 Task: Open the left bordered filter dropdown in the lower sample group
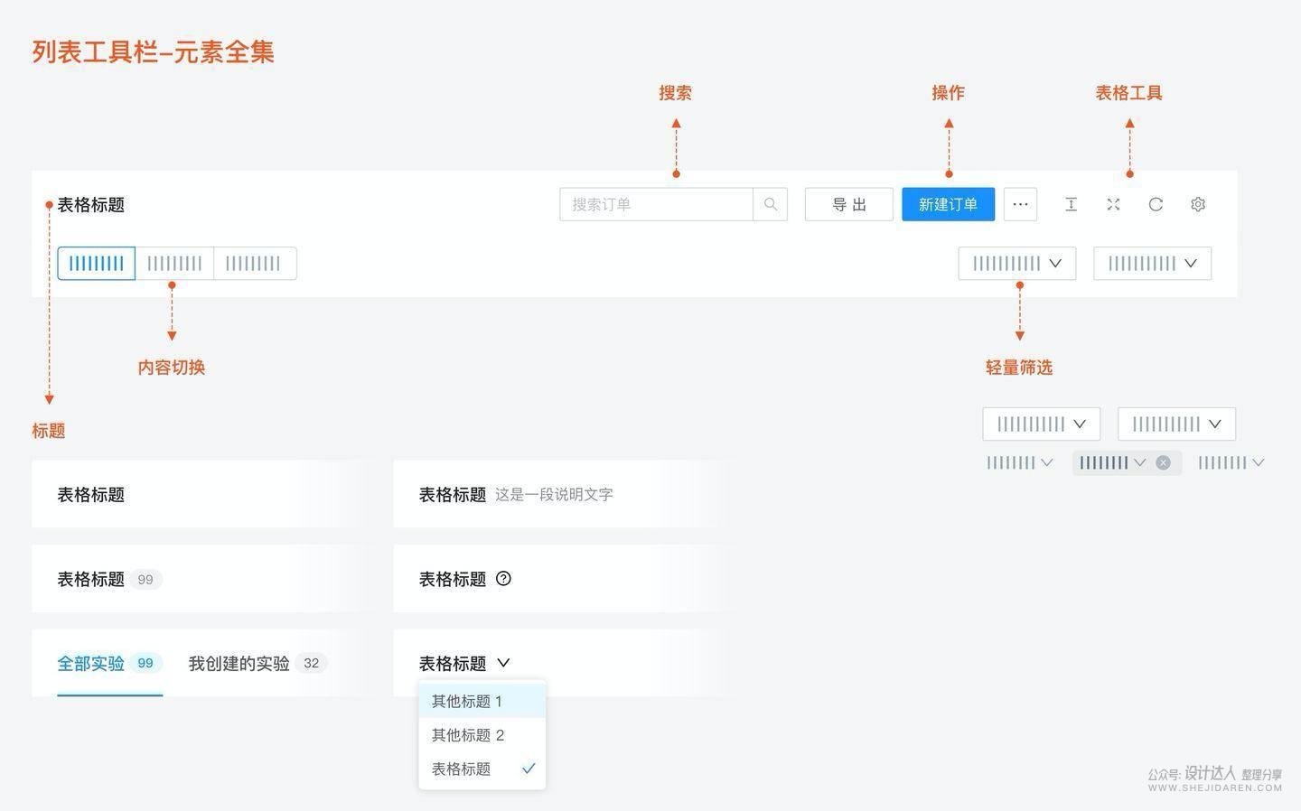[1042, 424]
